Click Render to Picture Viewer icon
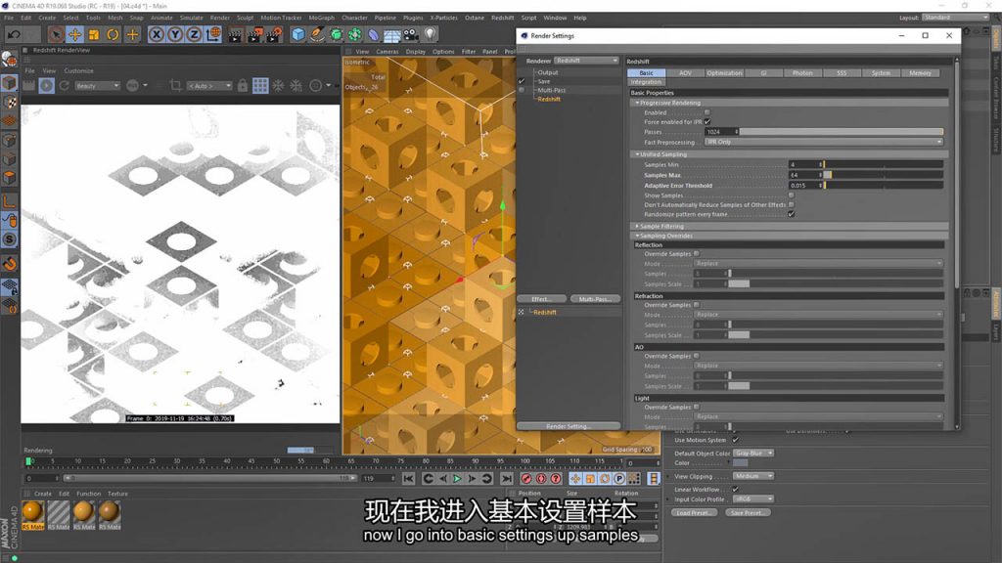This screenshot has height=563, width=1002. 255,34
